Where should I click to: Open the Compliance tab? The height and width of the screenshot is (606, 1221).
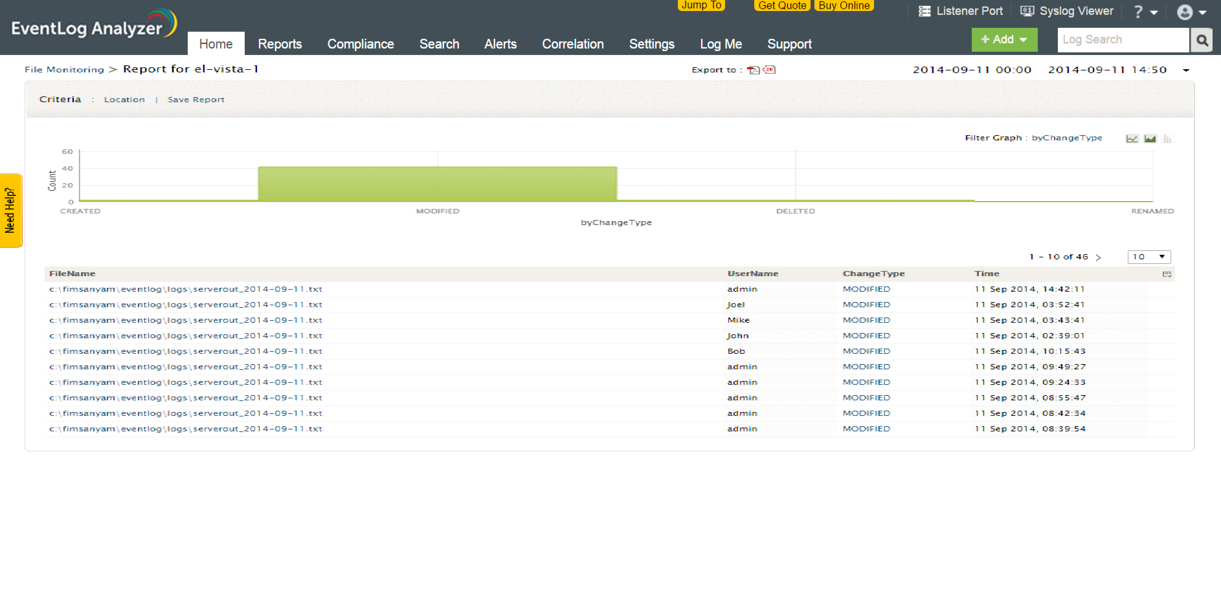(x=360, y=44)
